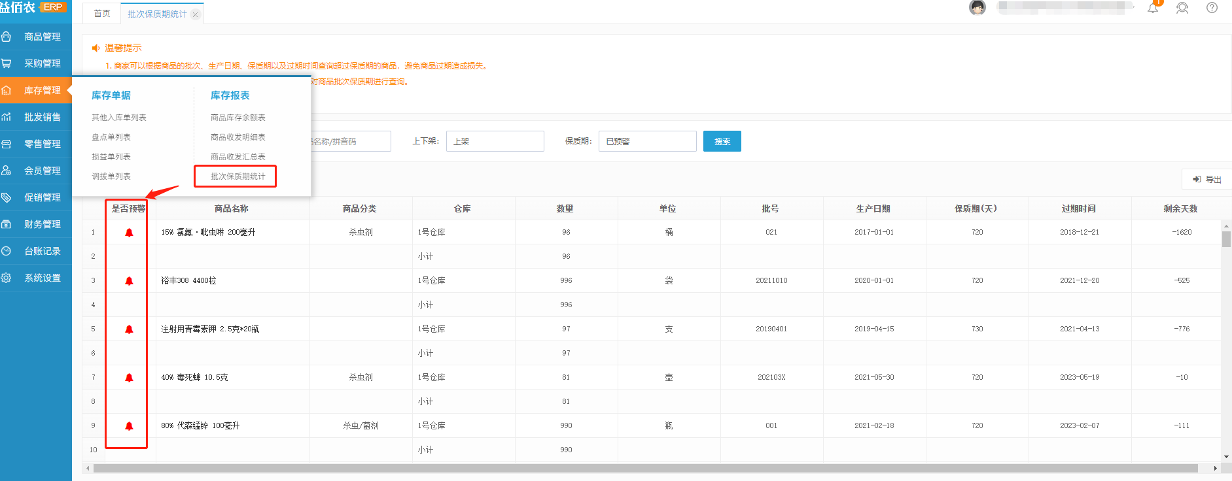1232x481 pixels.
Task: Click the vertical scrollbar down arrow
Action: coord(1226,457)
